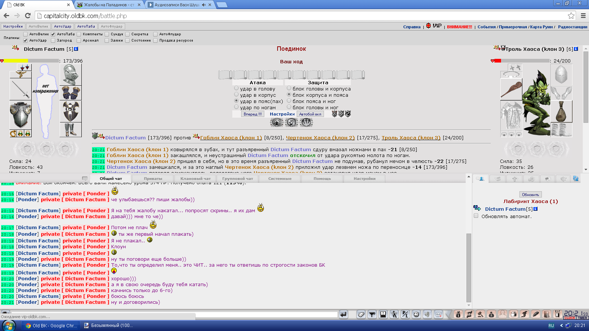
Task: Click the eraser clear-chat icon
Action: click(361, 314)
